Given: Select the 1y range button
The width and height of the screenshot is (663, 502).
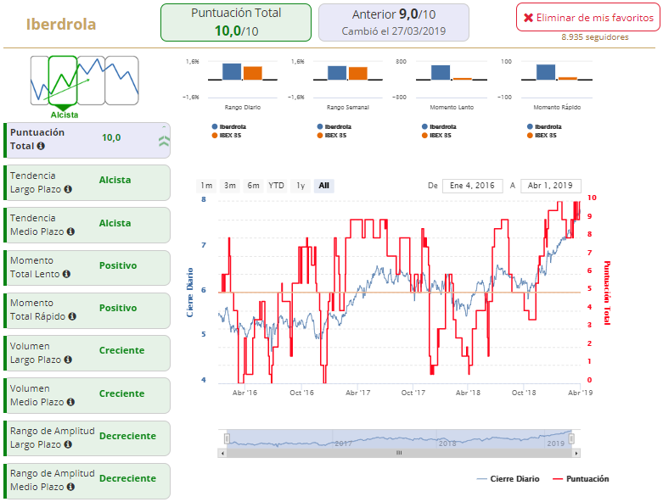Looking at the screenshot, I should [301, 186].
